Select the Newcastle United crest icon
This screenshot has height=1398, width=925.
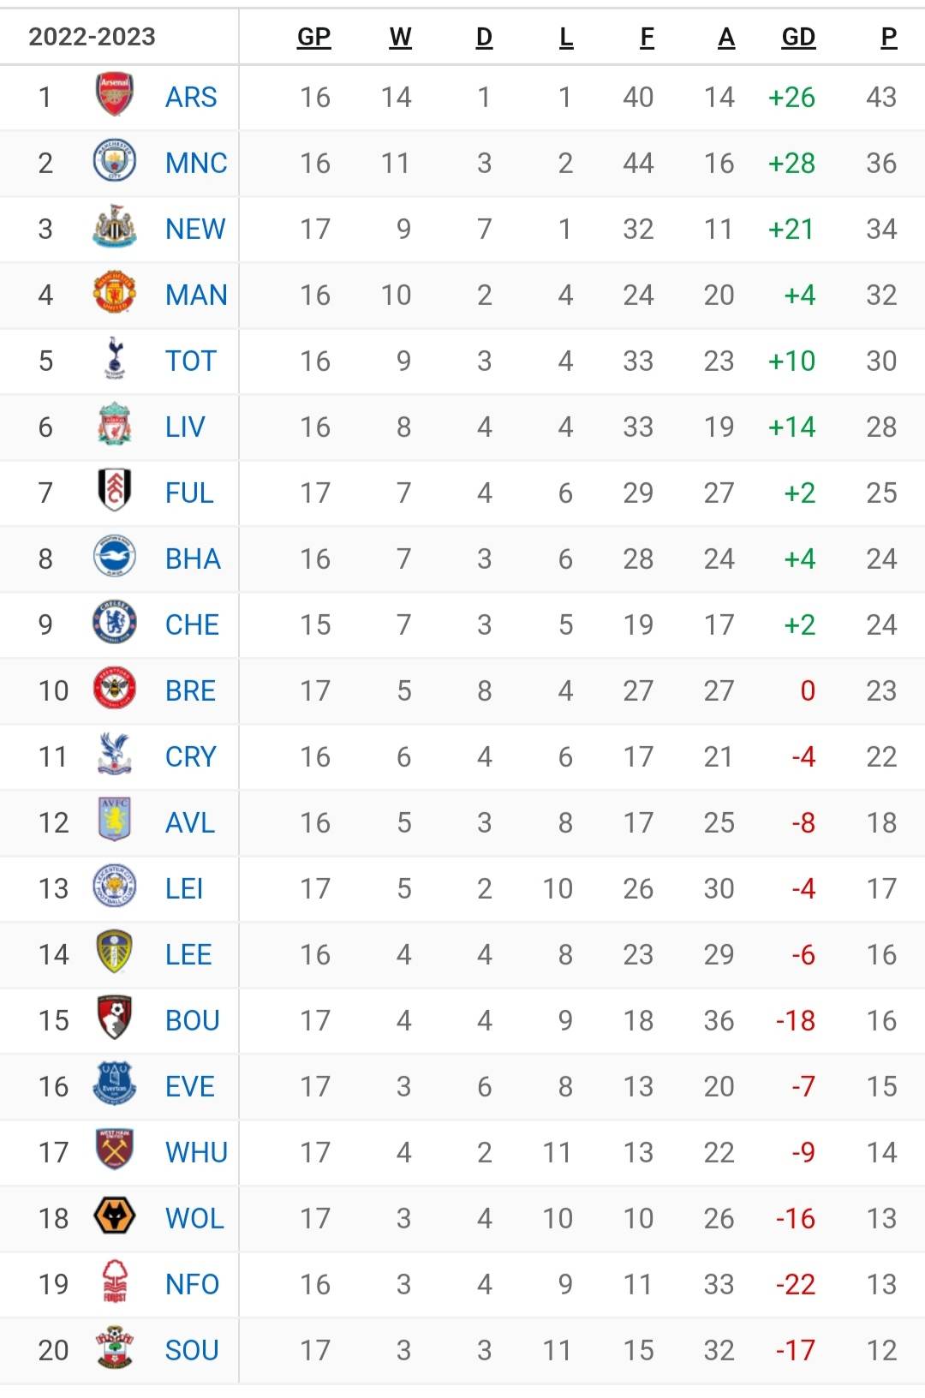pos(115,227)
